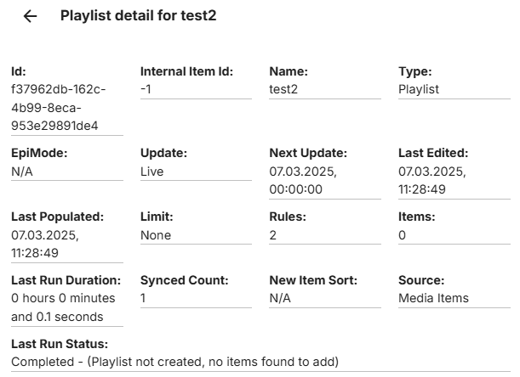The height and width of the screenshot is (377, 520).
Task: Click the Last Edited timestamp value
Action: (431, 180)
